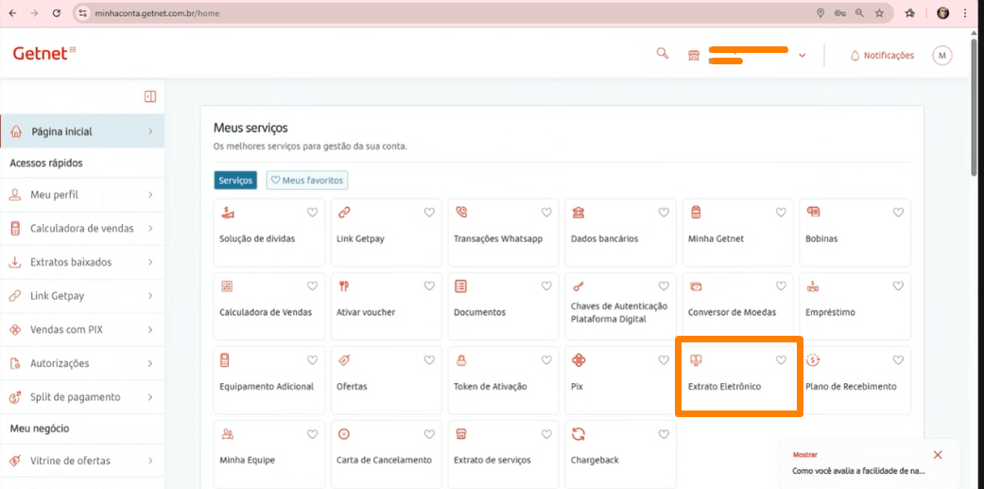Favorite Extrato Eletrônico with the heart
This screenshot has width=984, height=489.
click(x=781, y=360)
